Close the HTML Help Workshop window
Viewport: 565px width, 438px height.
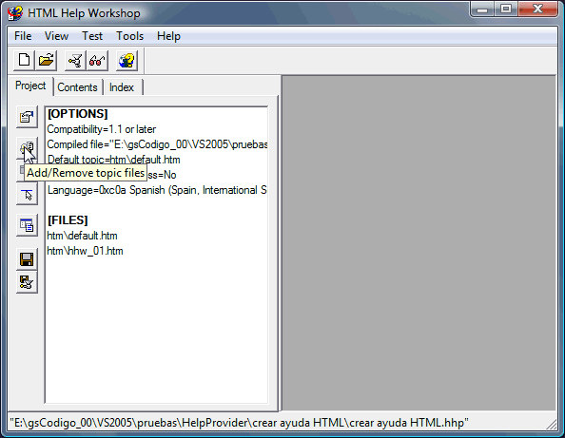click(x=538, y=9)
